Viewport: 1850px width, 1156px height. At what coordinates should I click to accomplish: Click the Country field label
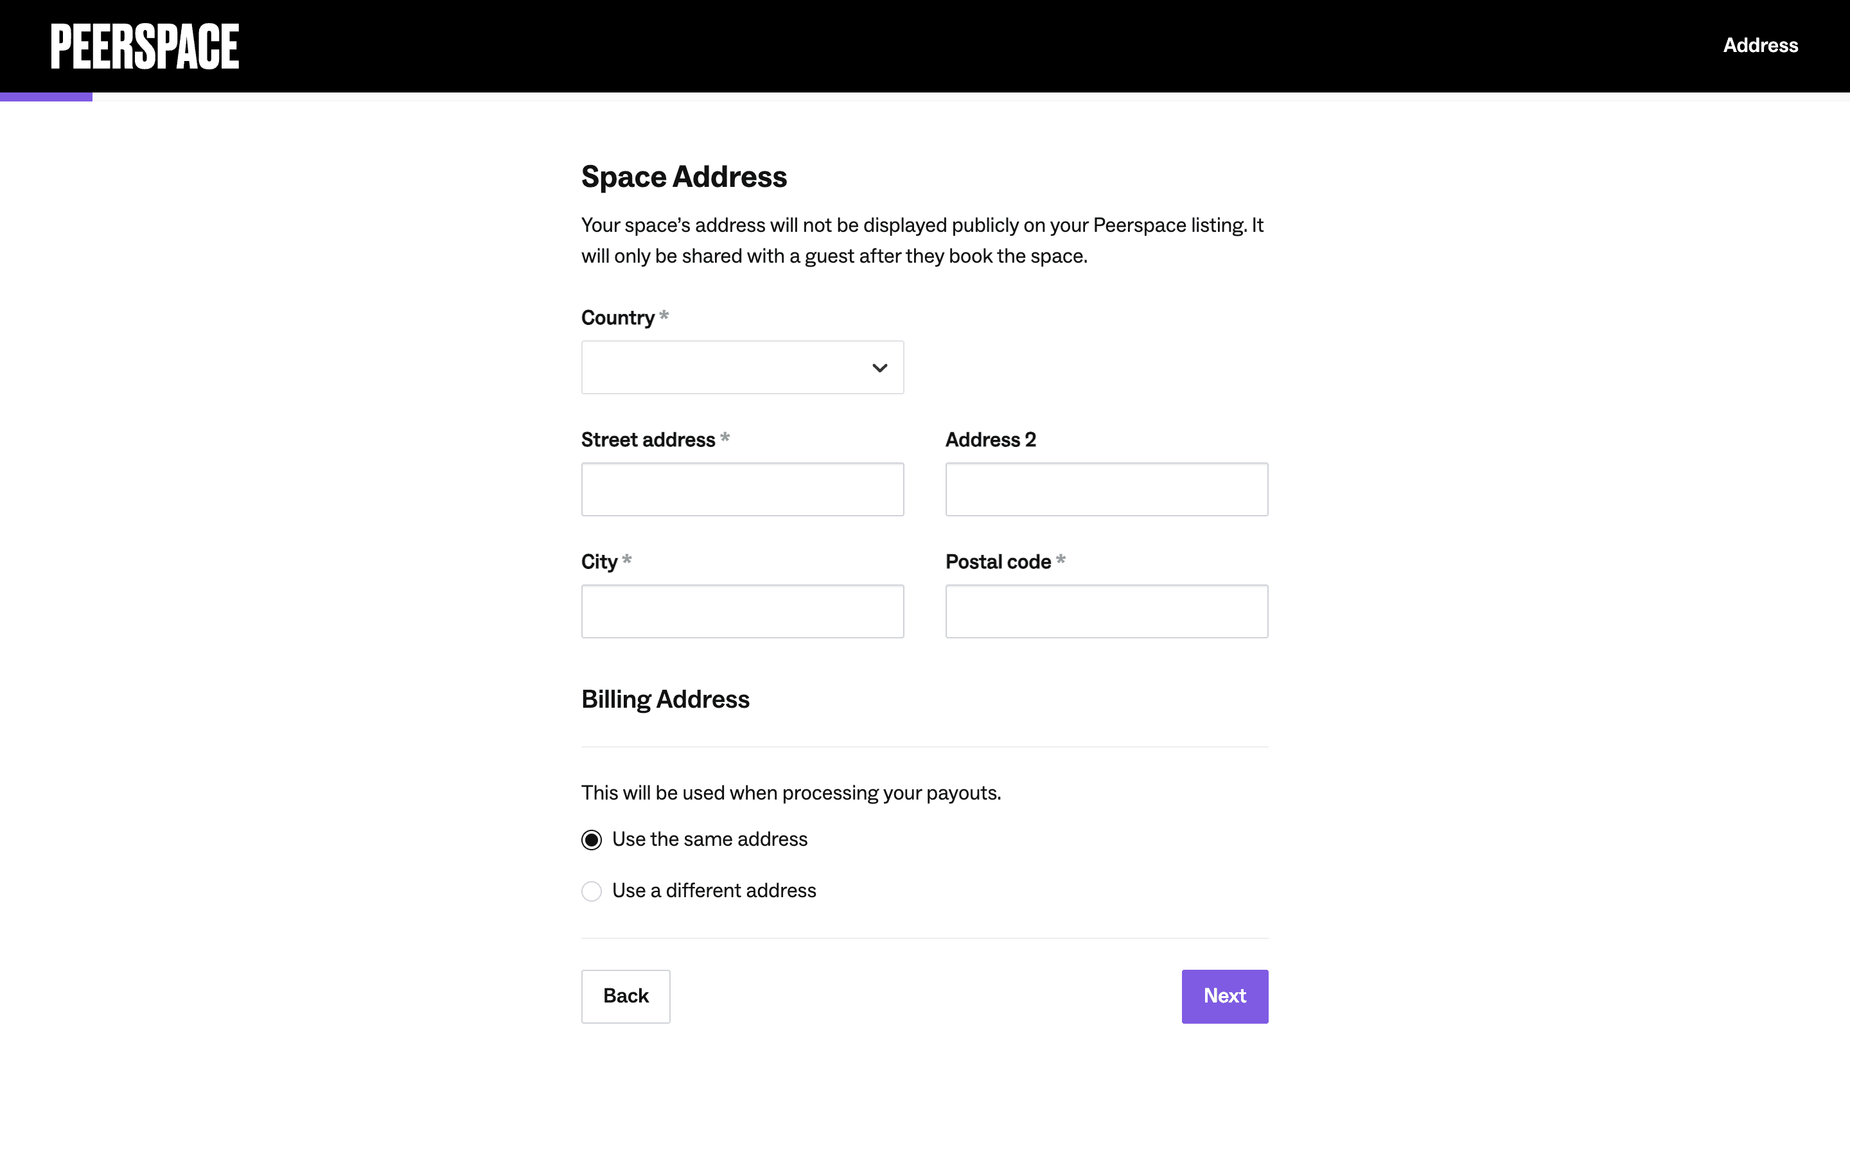[x=617, y=318]
